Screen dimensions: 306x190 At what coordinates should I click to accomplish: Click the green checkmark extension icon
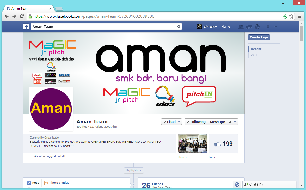pos(285,16)
